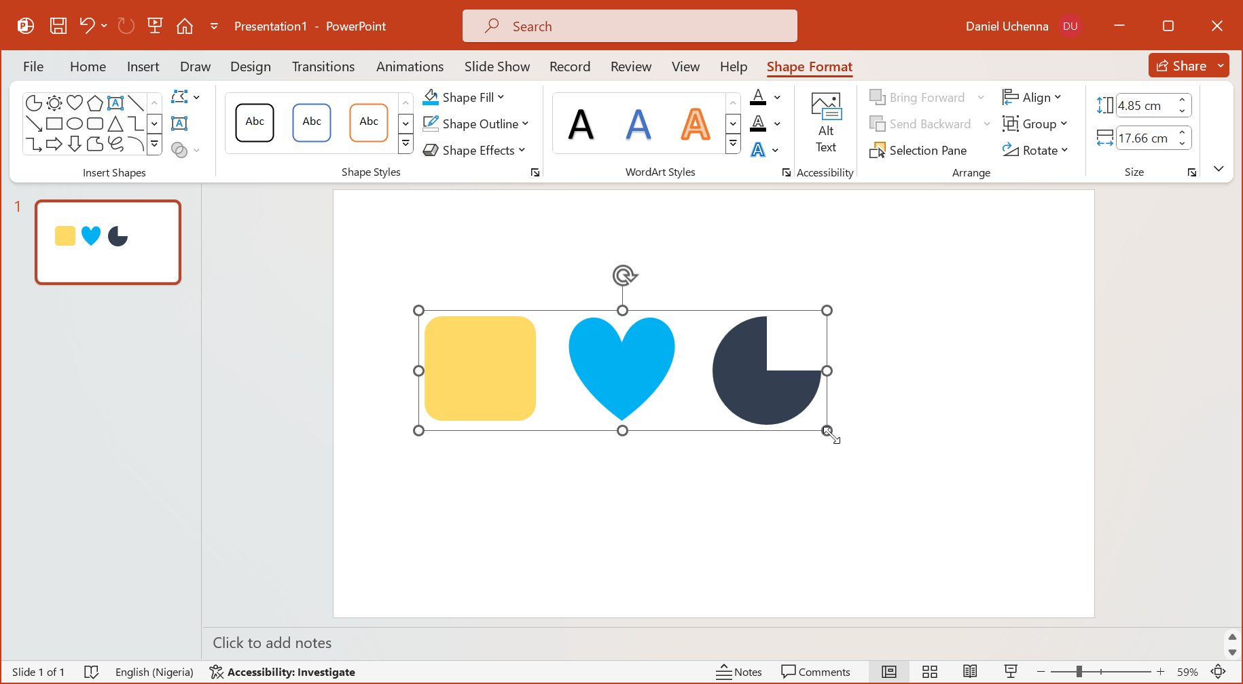
Task: Click the Edit Shape icon
Action: pyautogui.click(x=179, y=97)
